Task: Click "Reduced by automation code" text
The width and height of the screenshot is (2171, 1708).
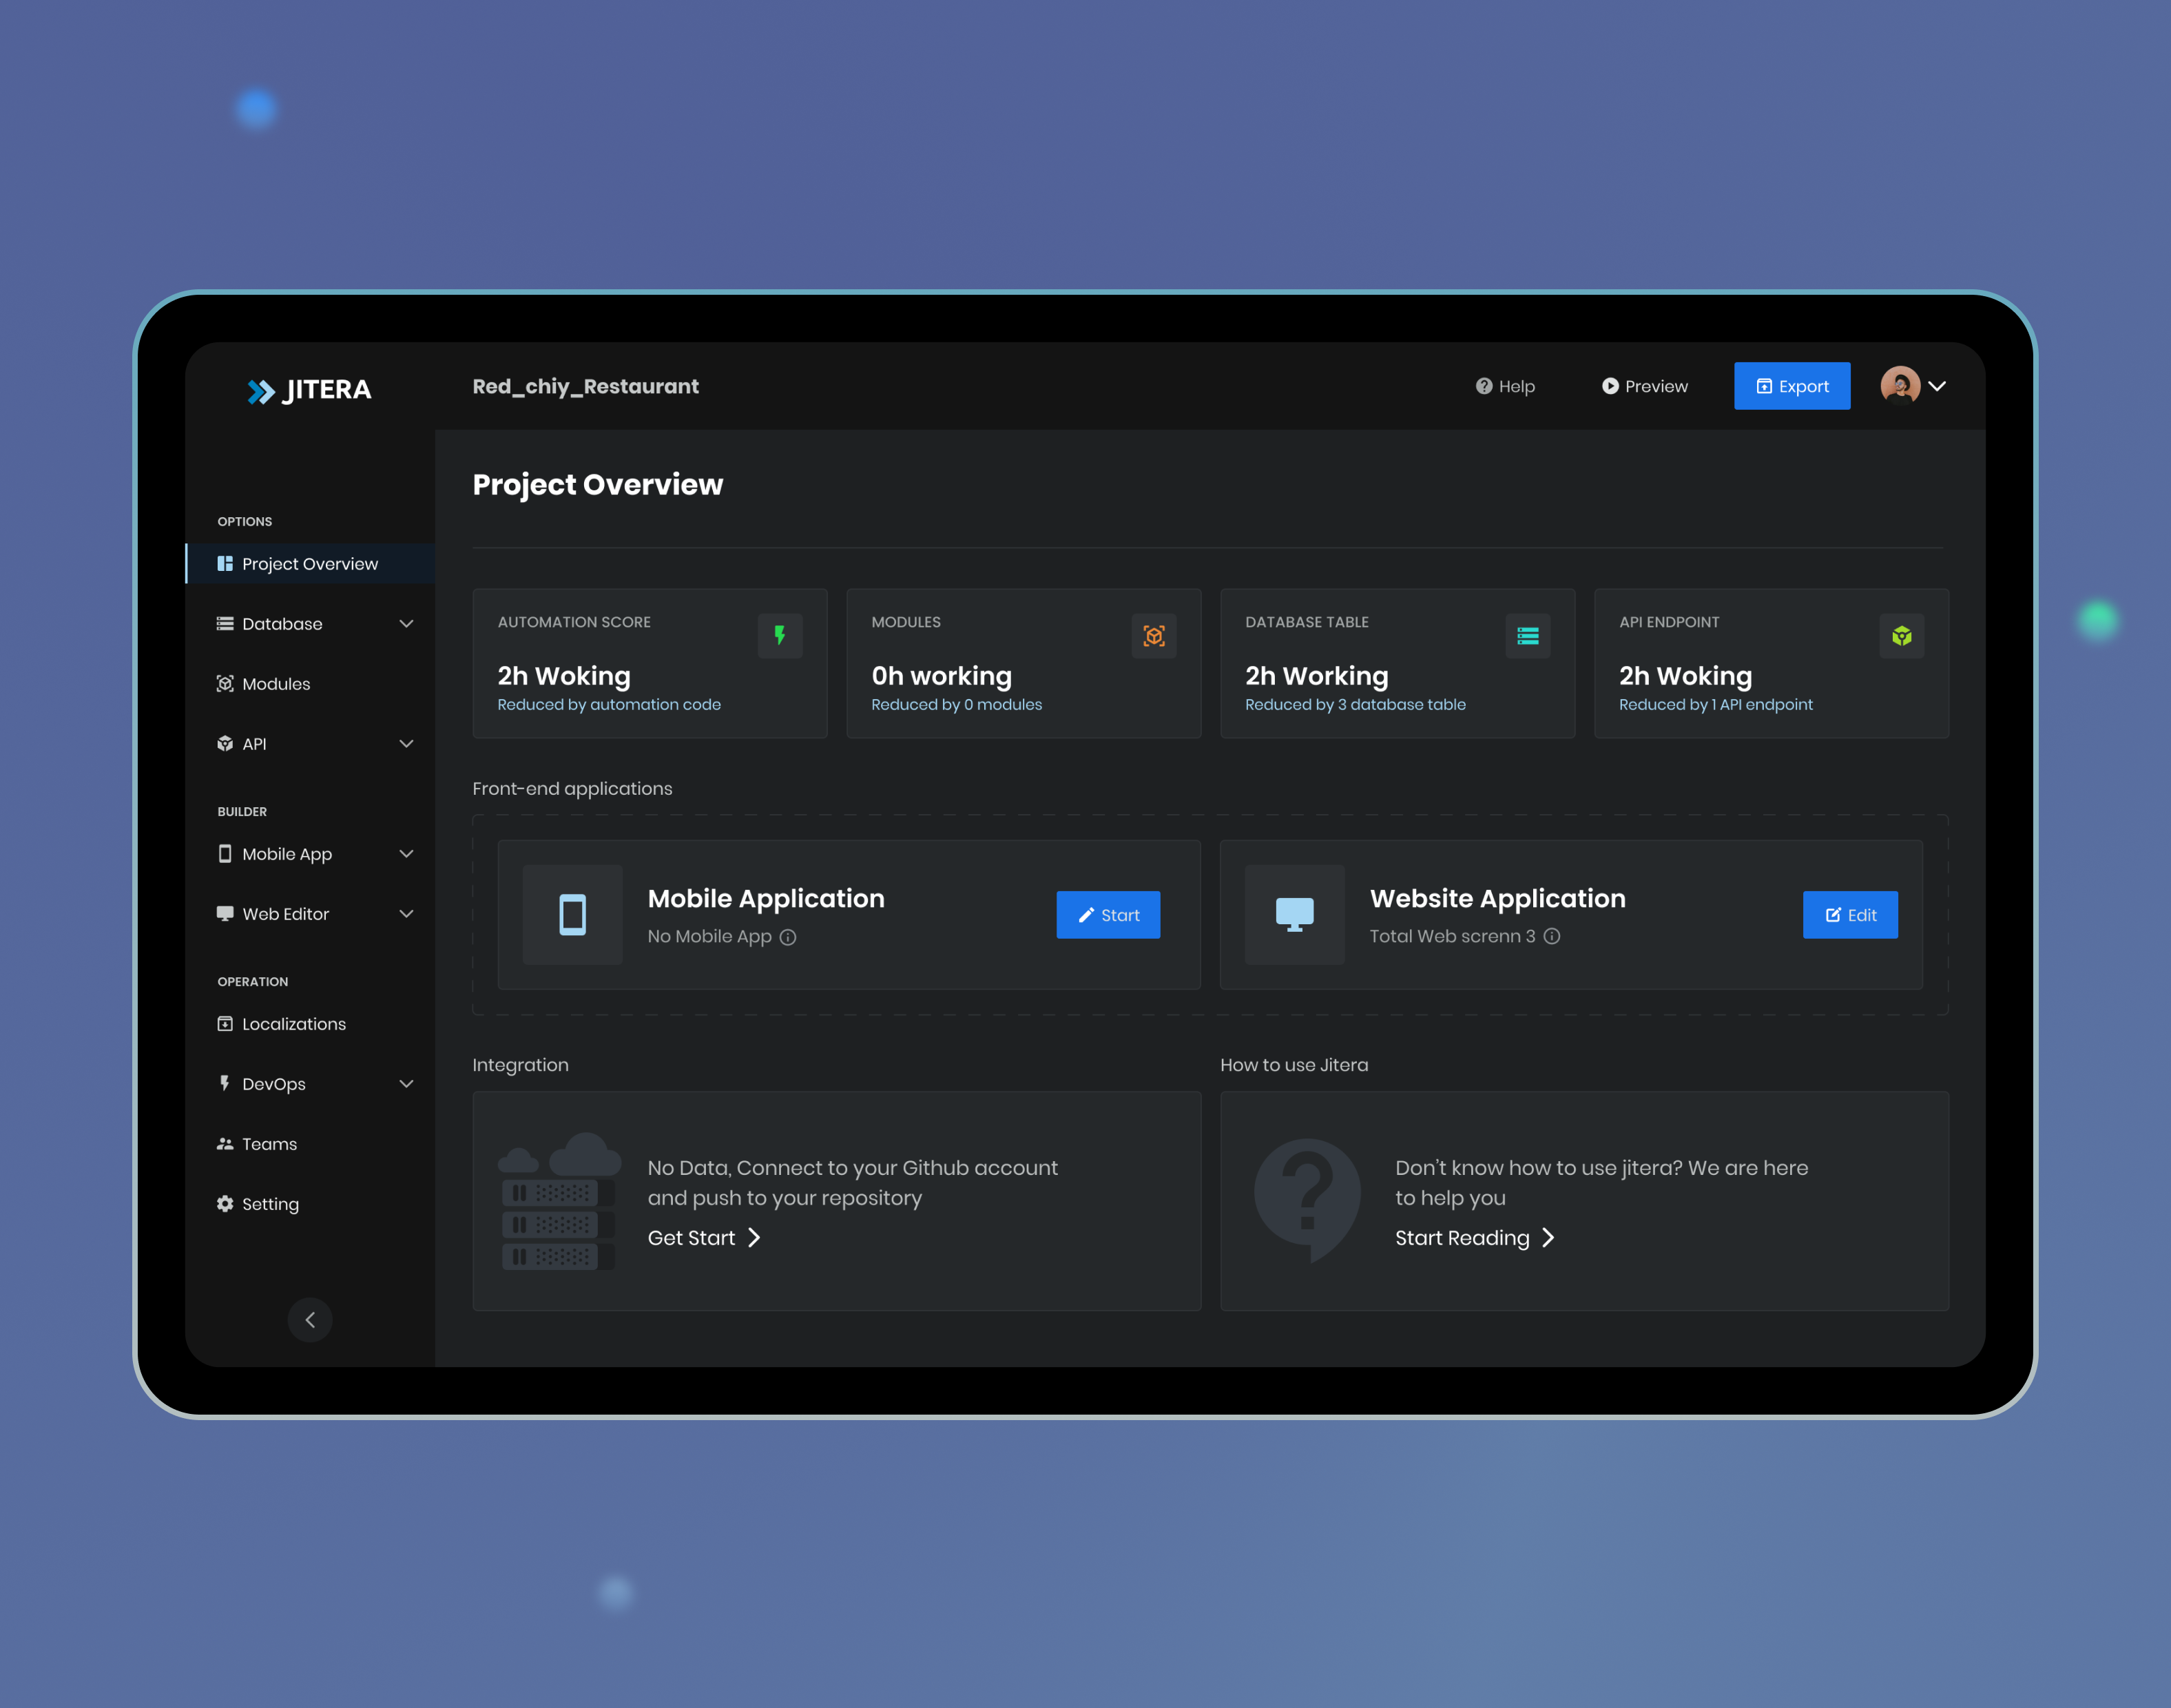Action: [609, 705]
